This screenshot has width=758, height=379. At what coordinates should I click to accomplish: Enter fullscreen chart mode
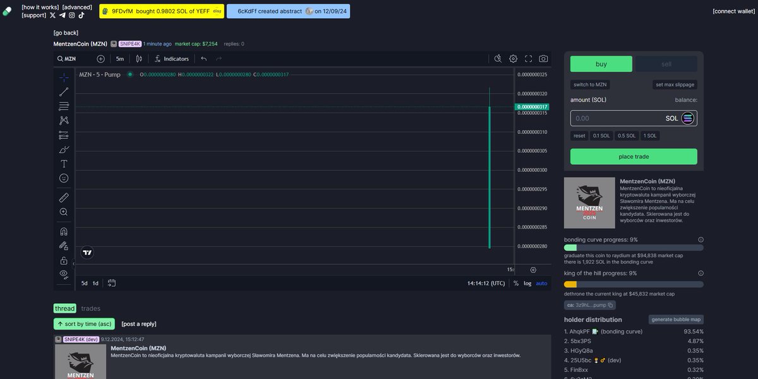(529, 59)
